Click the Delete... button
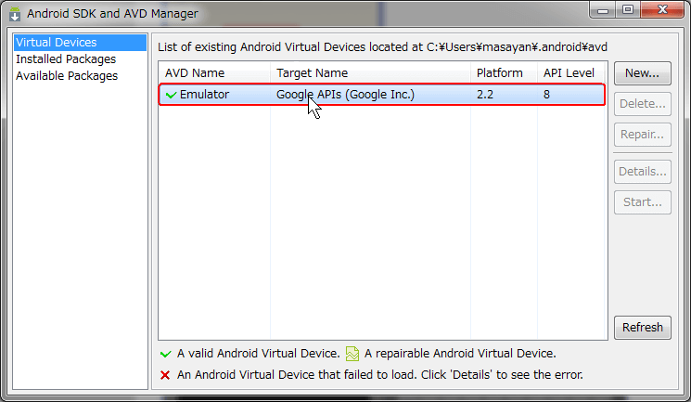The height and width of the screenshot is (402, 691). (643, 104)
